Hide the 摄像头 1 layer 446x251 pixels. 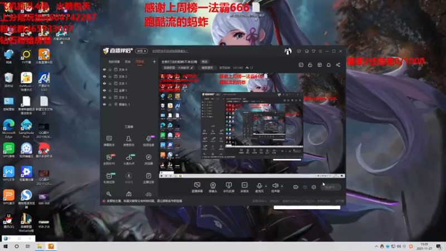tap(104, 104)
